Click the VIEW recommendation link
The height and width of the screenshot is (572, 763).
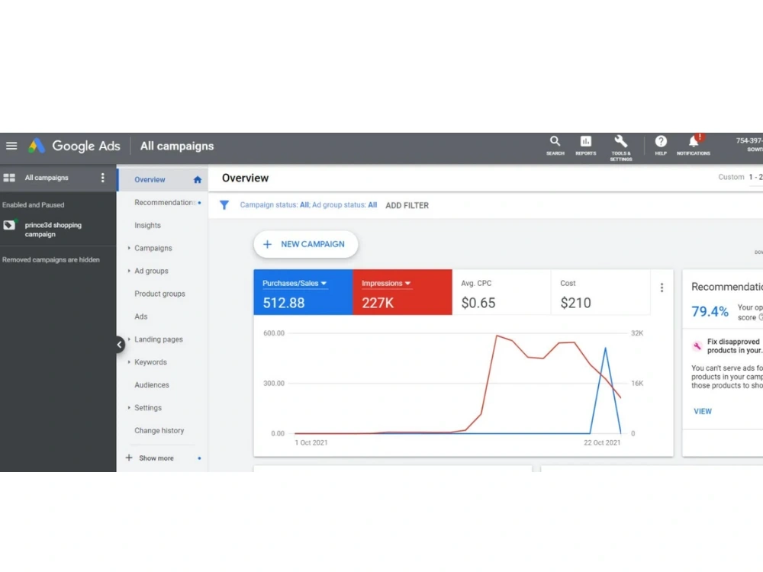702,412
